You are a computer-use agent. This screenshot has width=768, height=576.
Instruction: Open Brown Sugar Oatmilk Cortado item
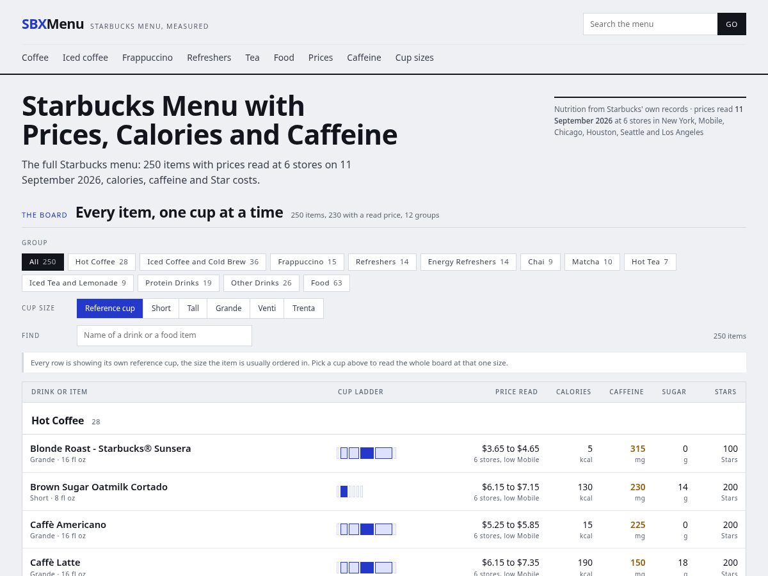tap(99, 487)
